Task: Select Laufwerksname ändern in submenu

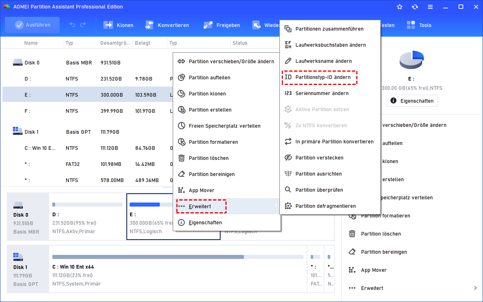Action: tap(330, 61)
